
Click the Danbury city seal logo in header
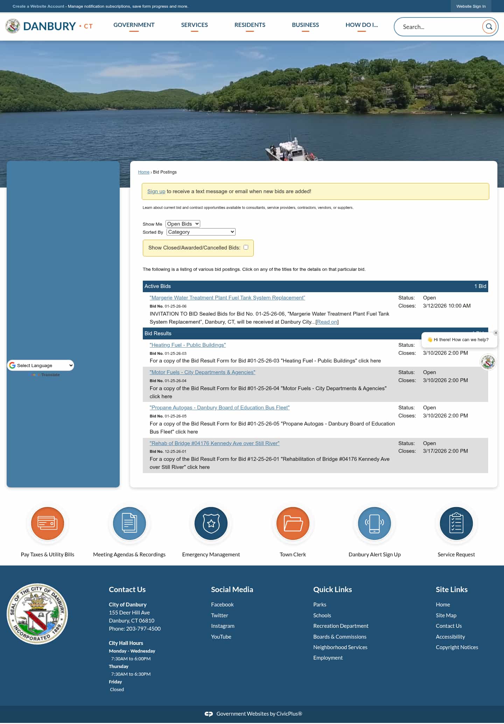[x=13, y=26]
